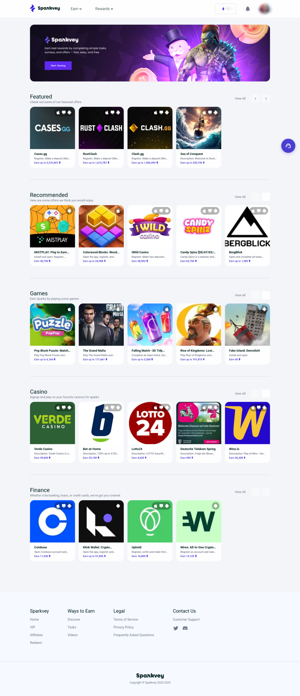Click the Sparkvey logo in header

pyautogui.click(x=45, y=8)
